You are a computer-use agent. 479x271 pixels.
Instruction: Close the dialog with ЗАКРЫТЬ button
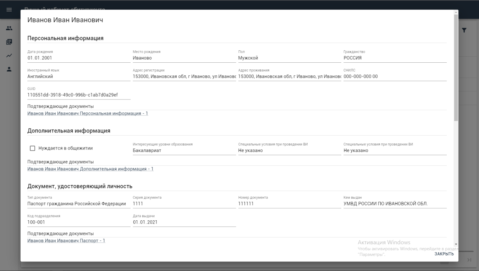(444, 254)
